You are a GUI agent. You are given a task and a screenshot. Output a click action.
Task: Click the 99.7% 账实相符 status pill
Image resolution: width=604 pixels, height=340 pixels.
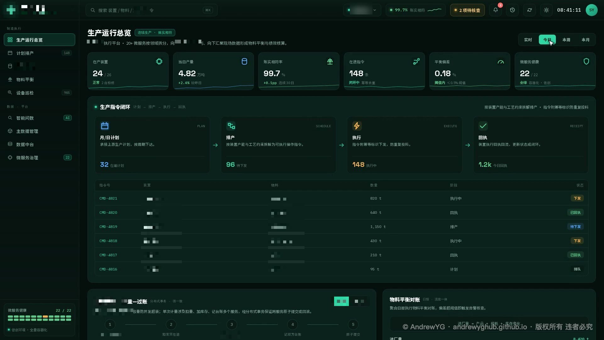point(416,10)
